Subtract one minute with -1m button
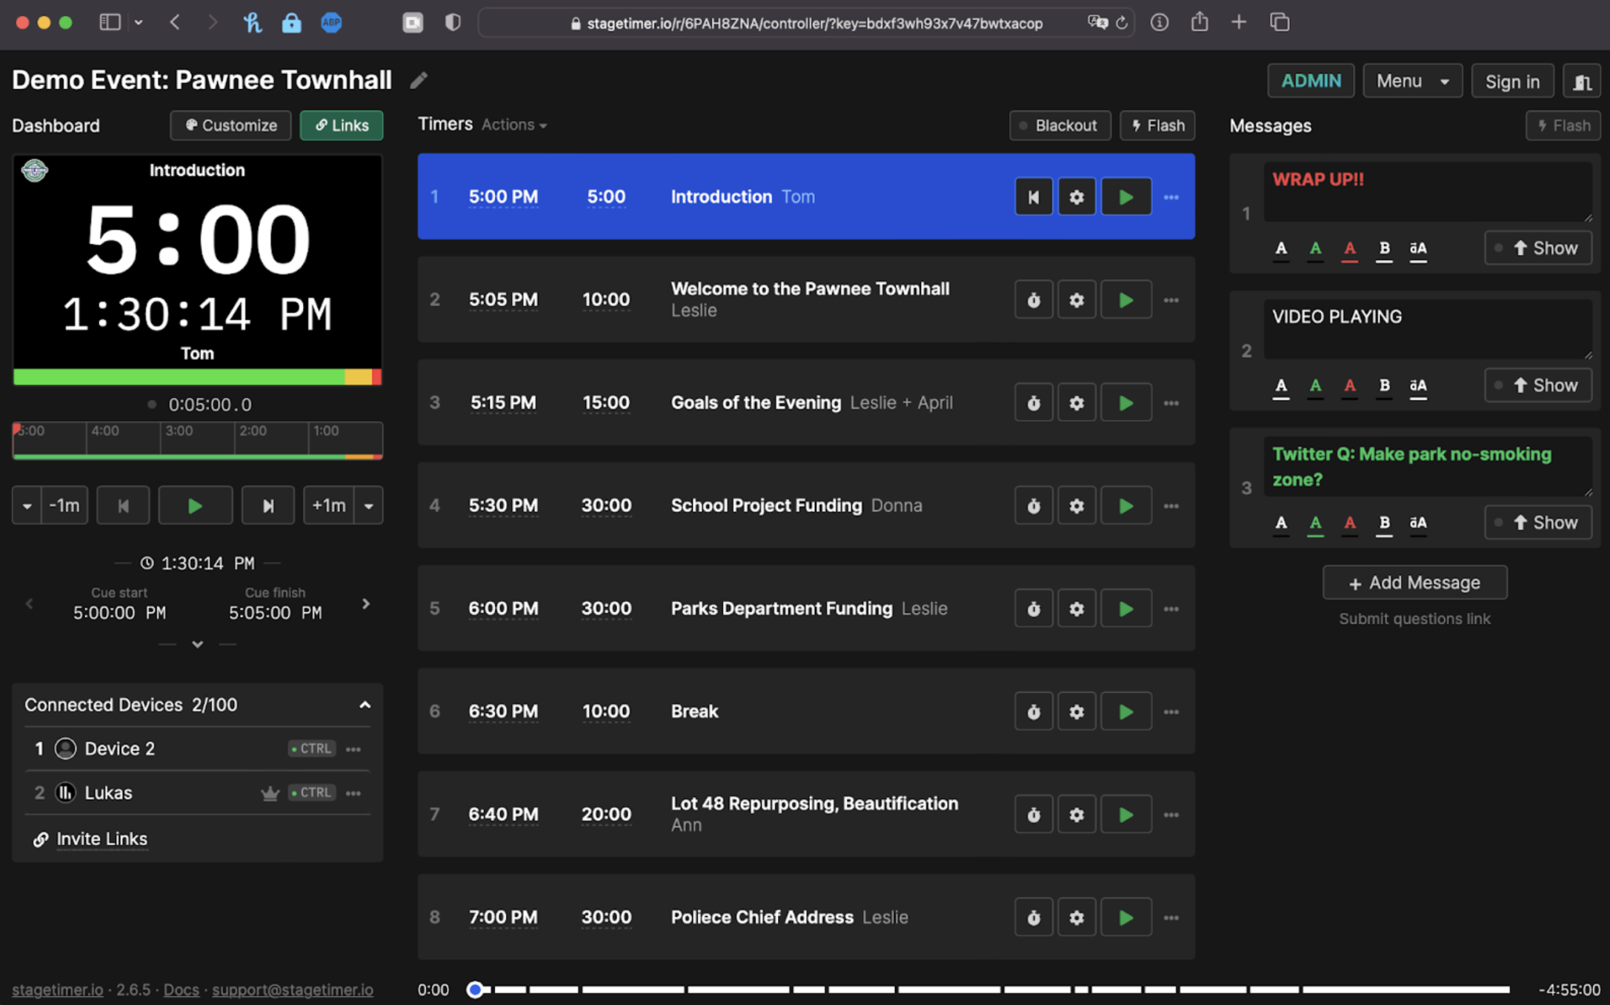Screen dimensions: 1610x1005 tap(64, 506)
